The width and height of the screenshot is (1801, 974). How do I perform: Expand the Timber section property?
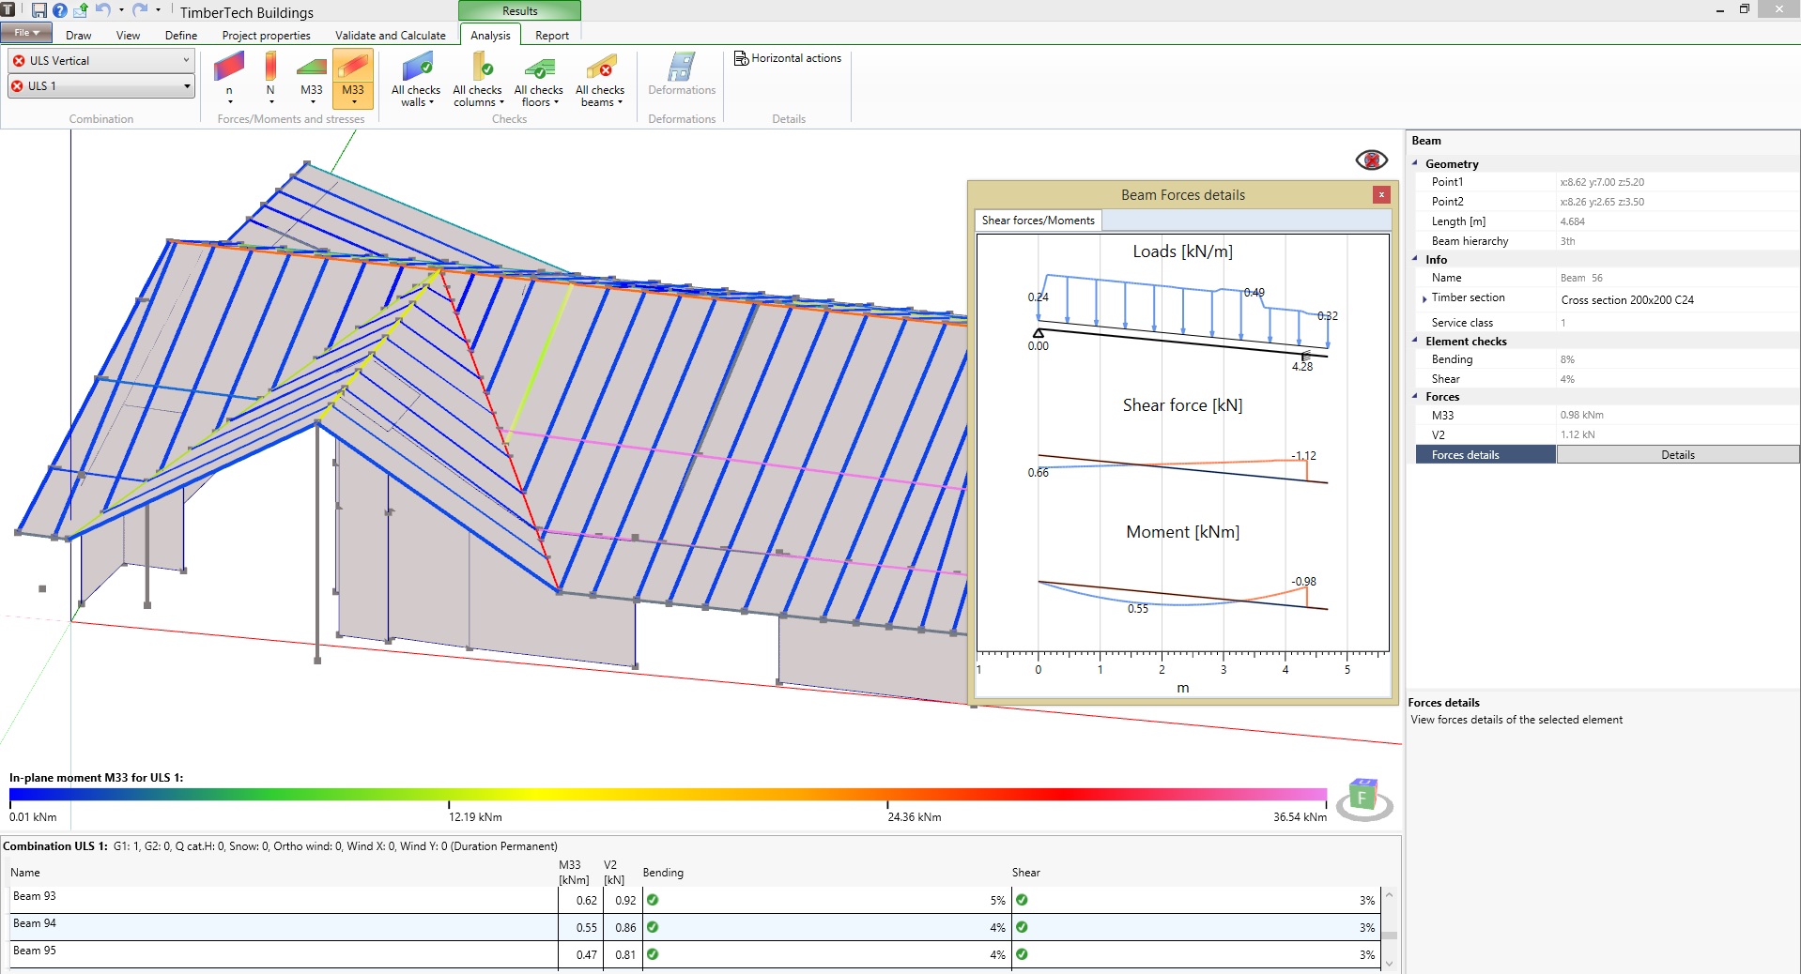coord(1424,299)
